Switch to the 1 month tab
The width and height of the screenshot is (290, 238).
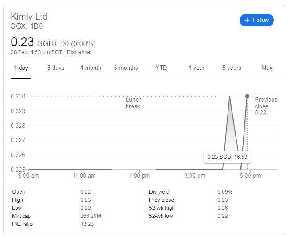click(91, 68)
